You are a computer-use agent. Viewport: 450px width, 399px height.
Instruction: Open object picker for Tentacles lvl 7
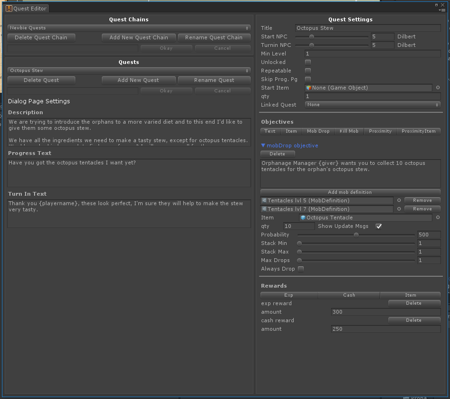[399, 209]
